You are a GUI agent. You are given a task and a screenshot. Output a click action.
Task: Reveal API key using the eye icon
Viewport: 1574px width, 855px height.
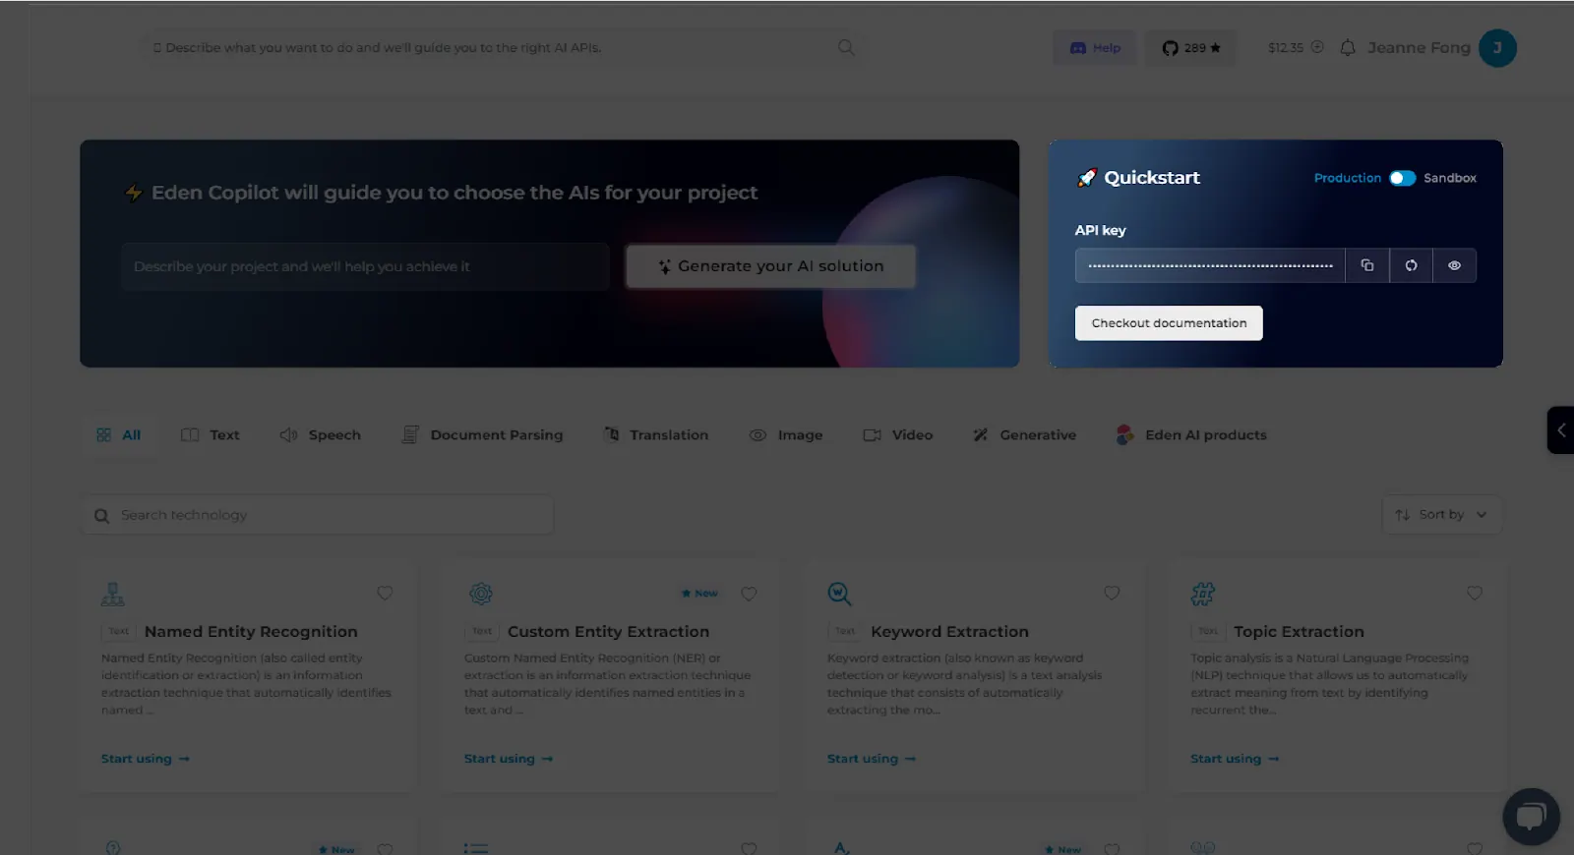[x=1454, y=265]
